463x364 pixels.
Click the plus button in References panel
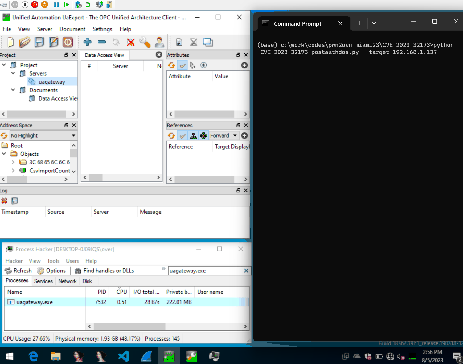click(244, 135)
